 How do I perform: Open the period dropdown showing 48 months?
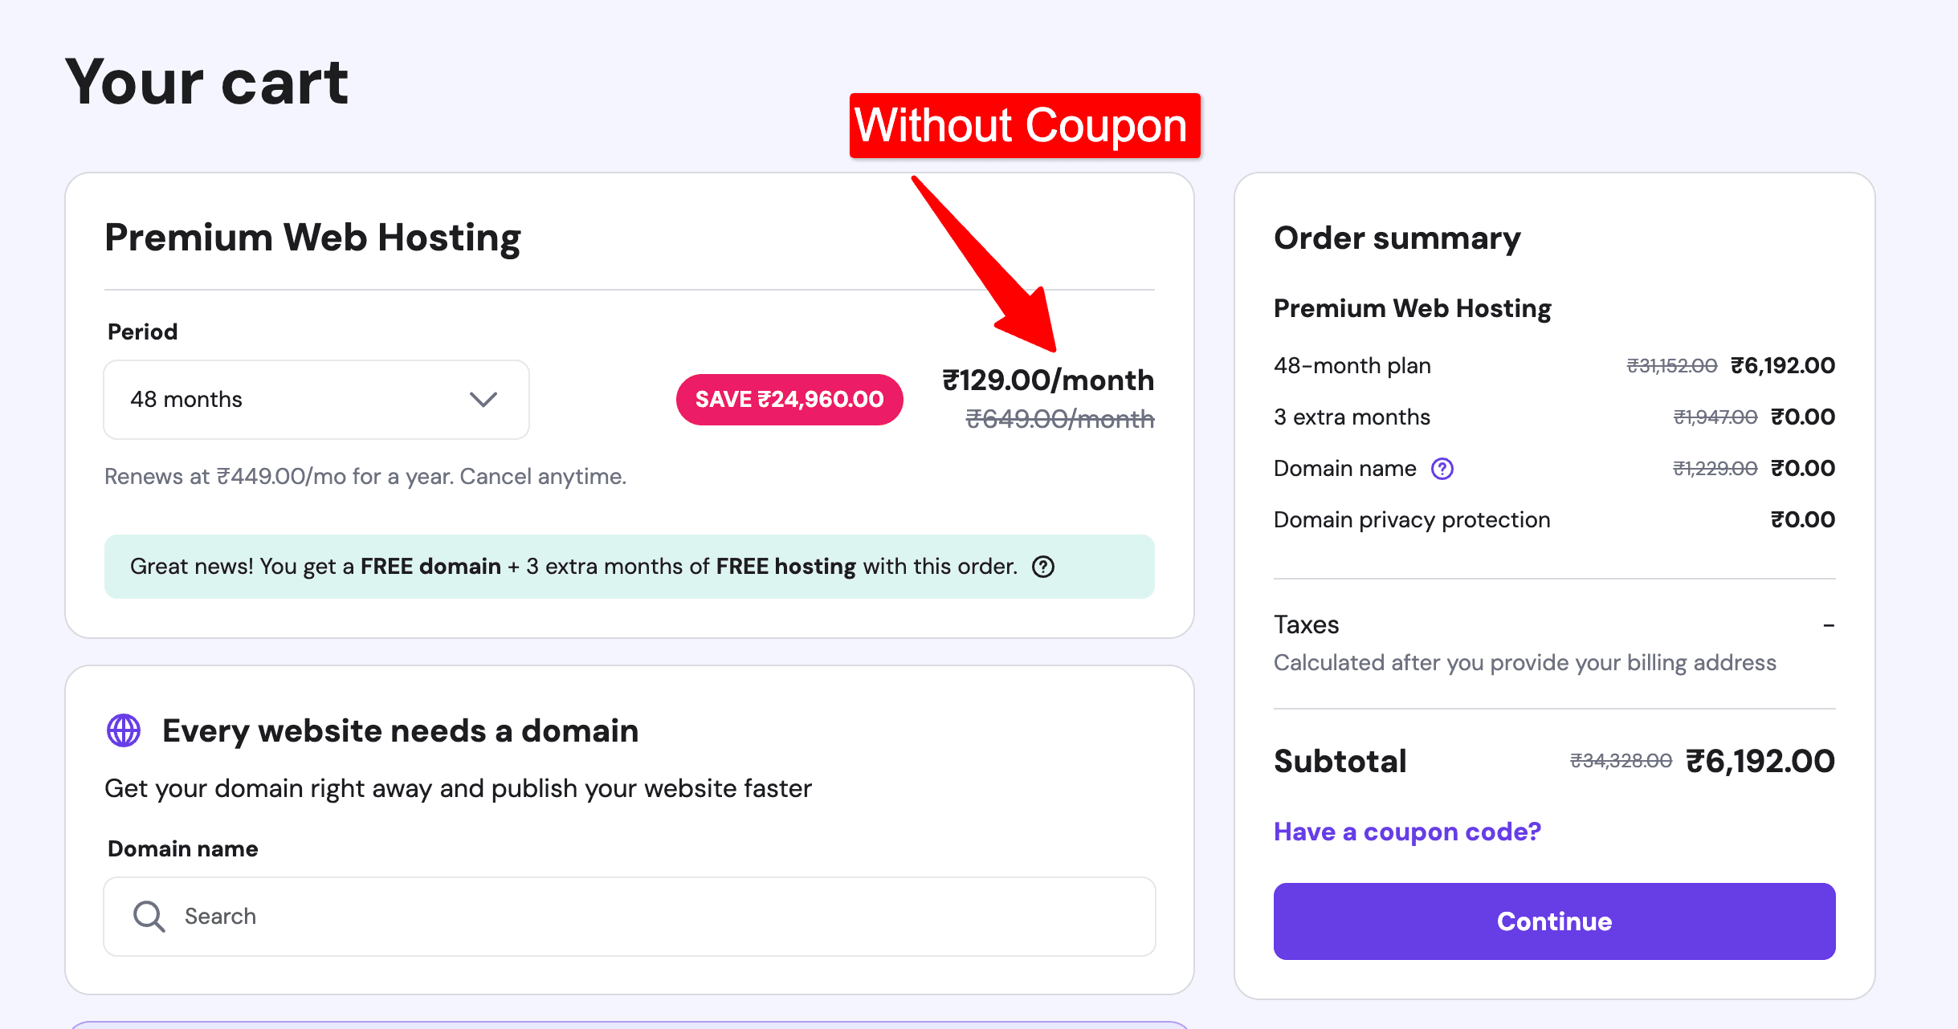316,399
